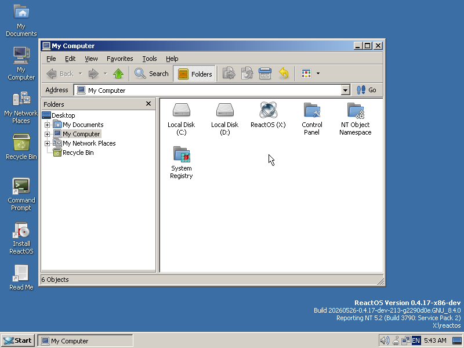Image resolution: width=464 pixels, height=348 pixels.
Task: Select Desktop in folder tree
Action: (63, 115)
